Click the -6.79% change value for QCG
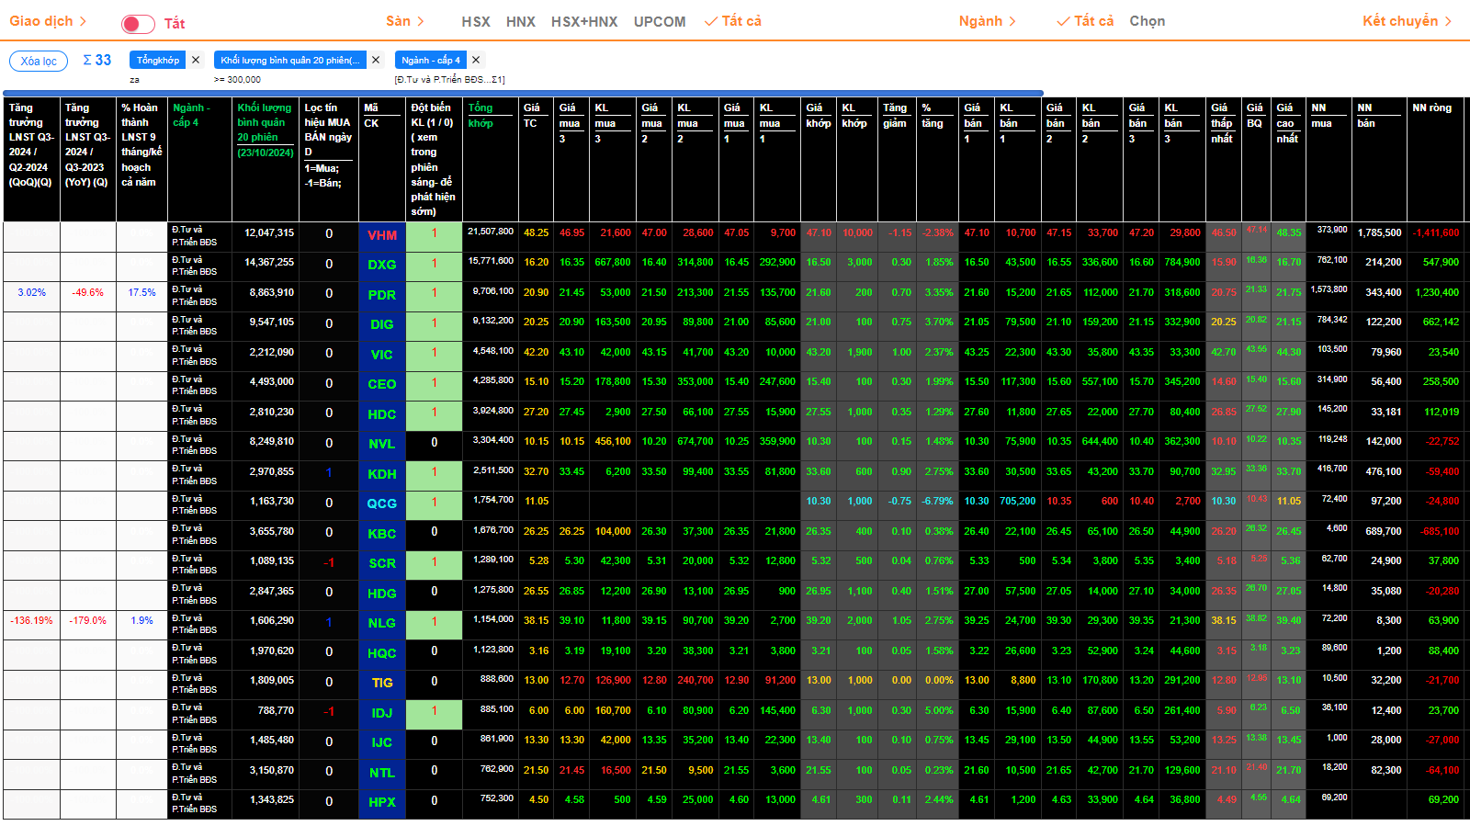1470x826 pixels. pos(937,502)
